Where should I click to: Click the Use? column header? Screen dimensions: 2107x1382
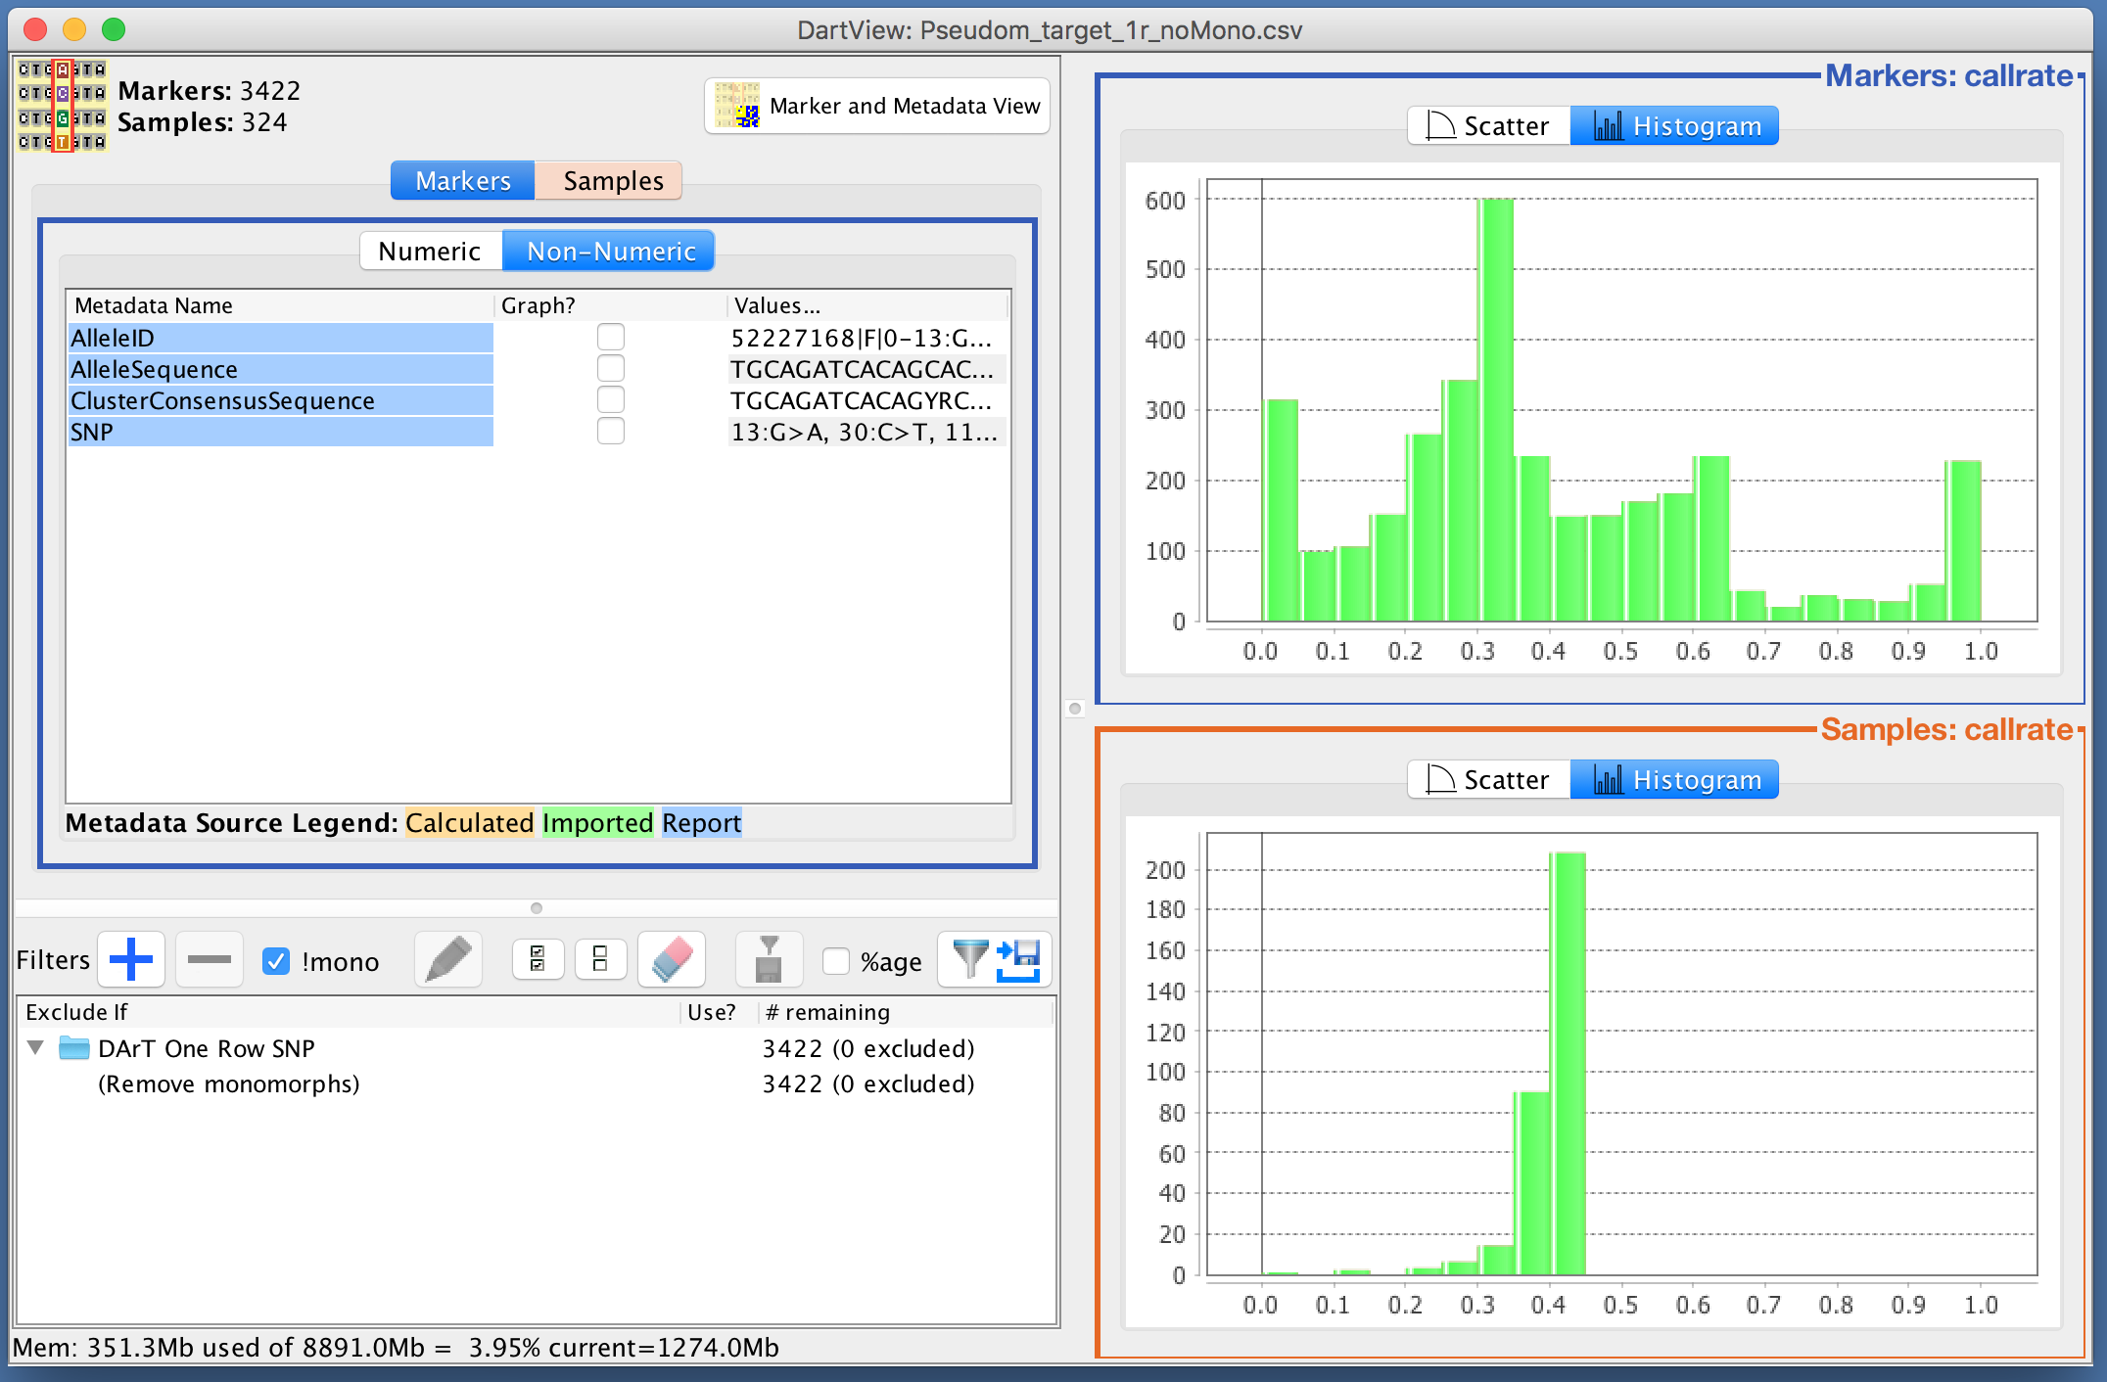pyautogui.click(x=719, y=1012)
